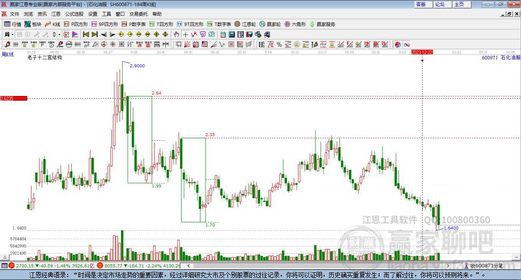Image resolution: width=521 pixels, height=280 pixels.
Task: Click the 沪 index status readout
Action: click(x=51, y=266)
